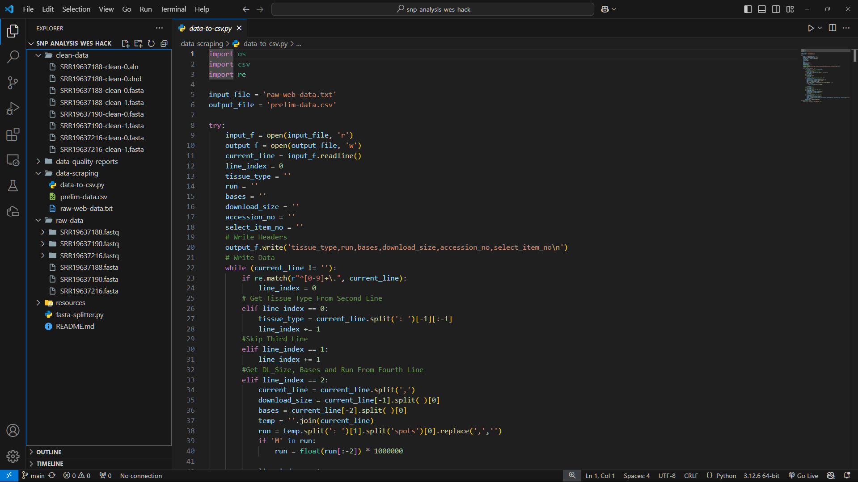Click the New File icon in explorer
The height and width of the screenshot is (482, 858).
[125, 43]
